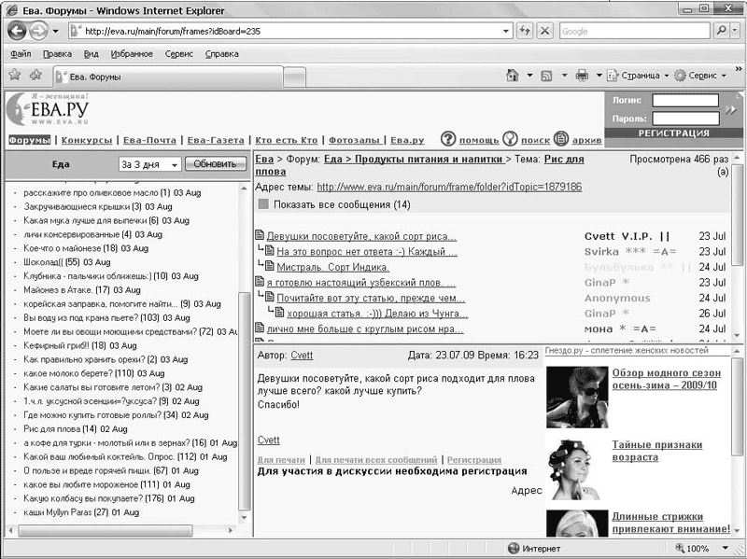Expand the Сервис command bar dropdown
This screenshot has height=559, width=747.
[x=700, y=76]
